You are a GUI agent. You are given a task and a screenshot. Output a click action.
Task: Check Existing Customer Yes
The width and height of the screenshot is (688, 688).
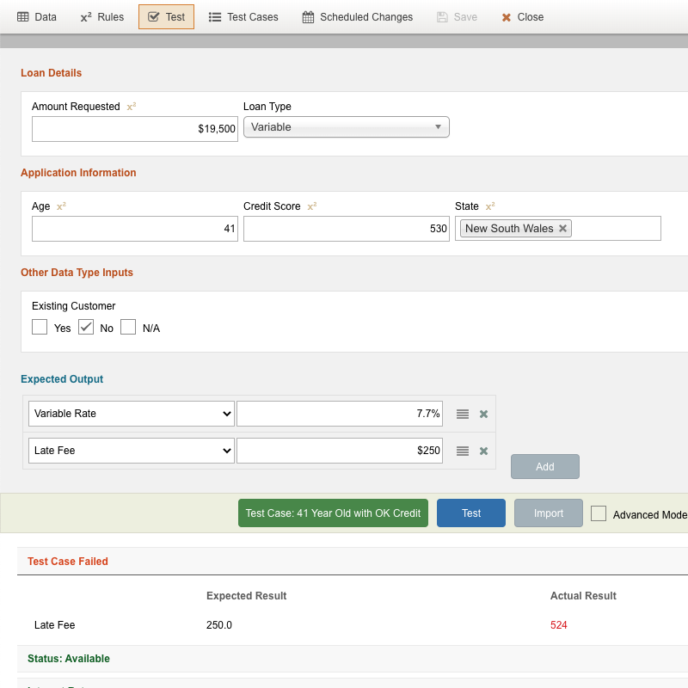click(40, 327)
